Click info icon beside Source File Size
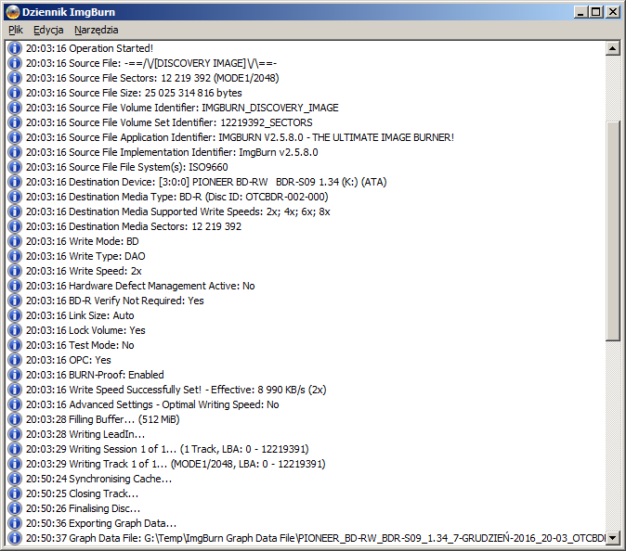 [14, 93]
